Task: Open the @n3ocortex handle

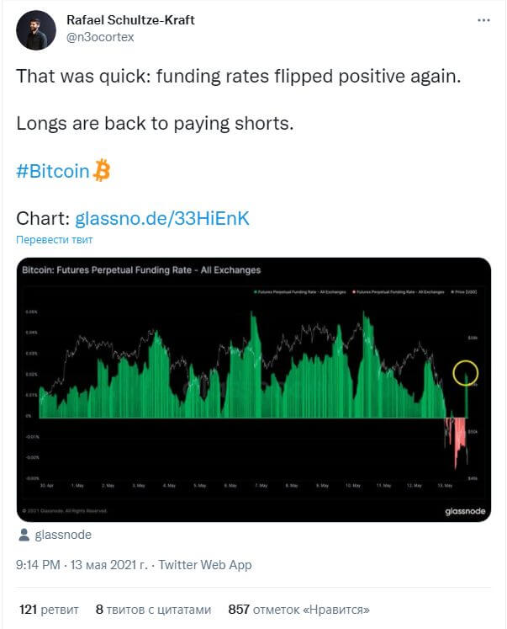Action: point(100,37)
